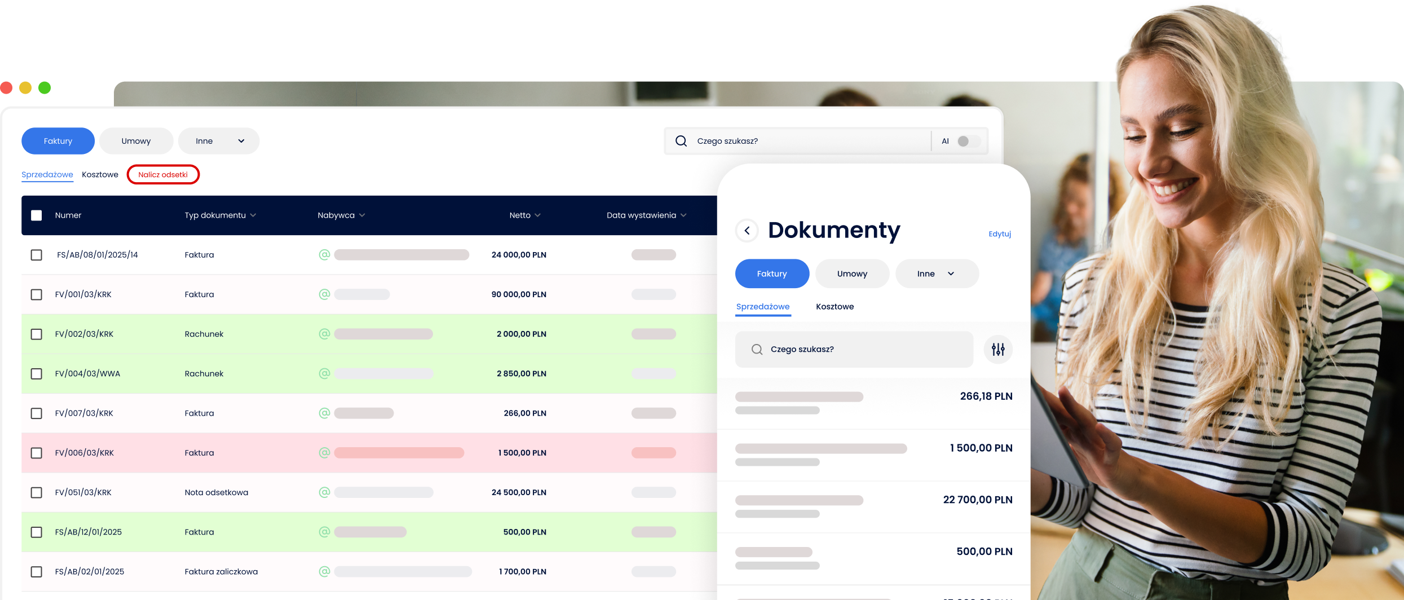Toggle the AI search switch
This screenshot has width=1404, height=600.
click(x=968, y=141)
